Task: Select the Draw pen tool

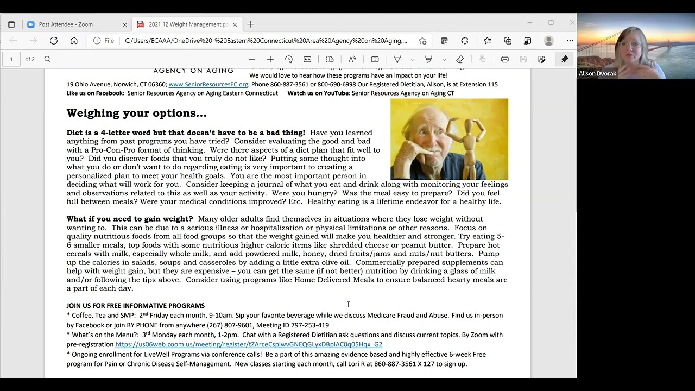Action: point(397,59)
